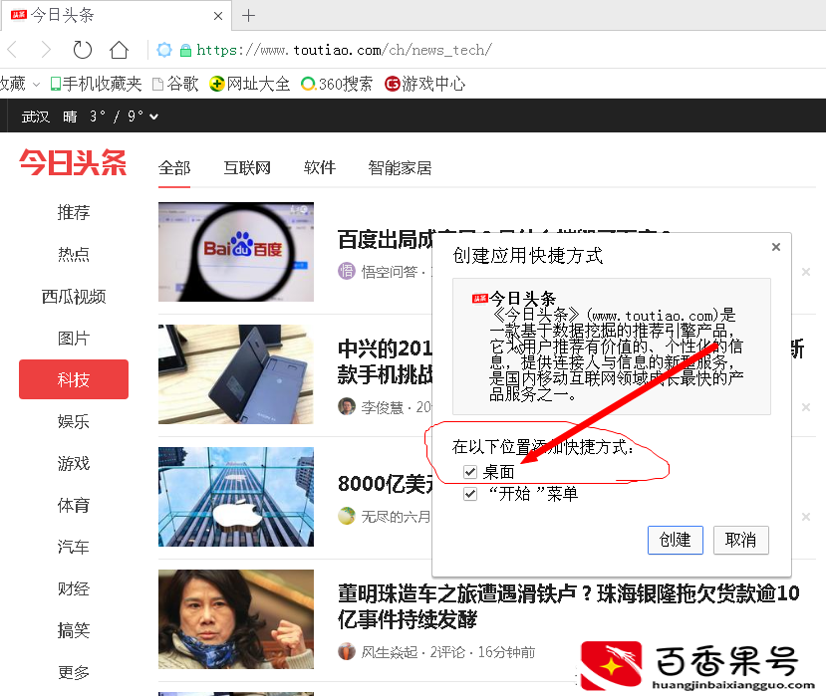
Task: Select the 软件 category tab
Action: pos(320,168)
